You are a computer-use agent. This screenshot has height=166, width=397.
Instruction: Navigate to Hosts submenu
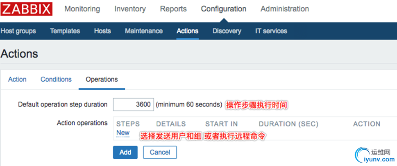[x=102, y=31]
